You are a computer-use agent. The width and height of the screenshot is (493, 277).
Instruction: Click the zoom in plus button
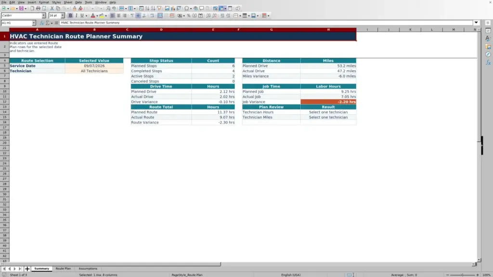click(477, 275)
